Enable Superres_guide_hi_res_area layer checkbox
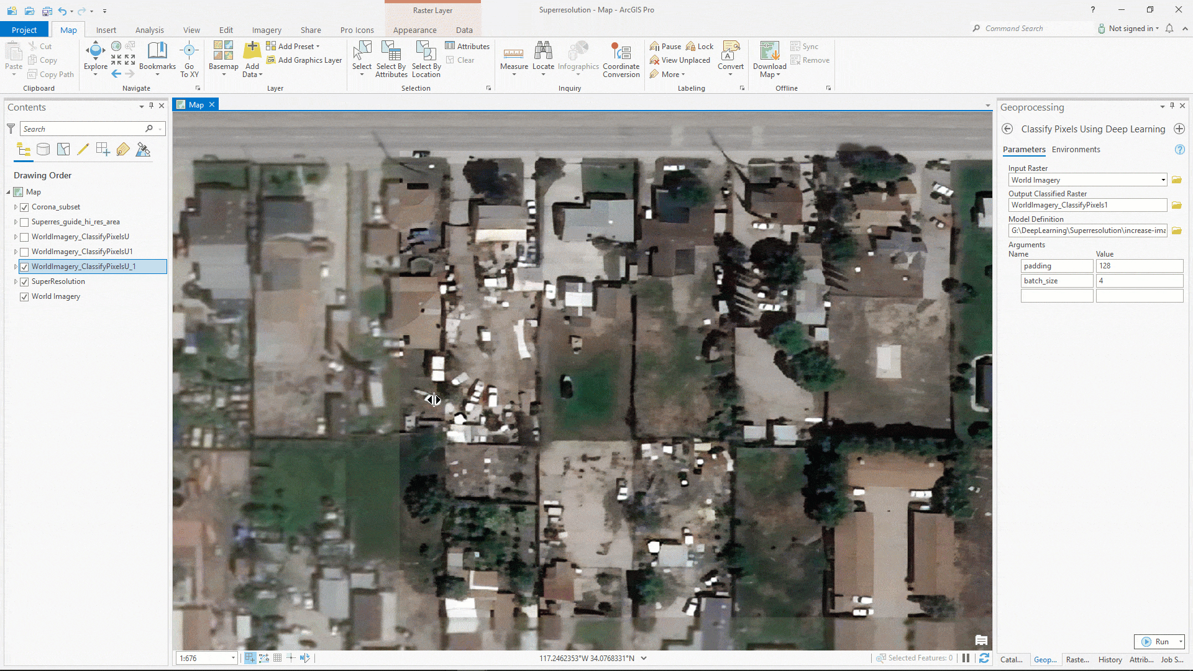 pyautogui.click(x=24, y=222)
